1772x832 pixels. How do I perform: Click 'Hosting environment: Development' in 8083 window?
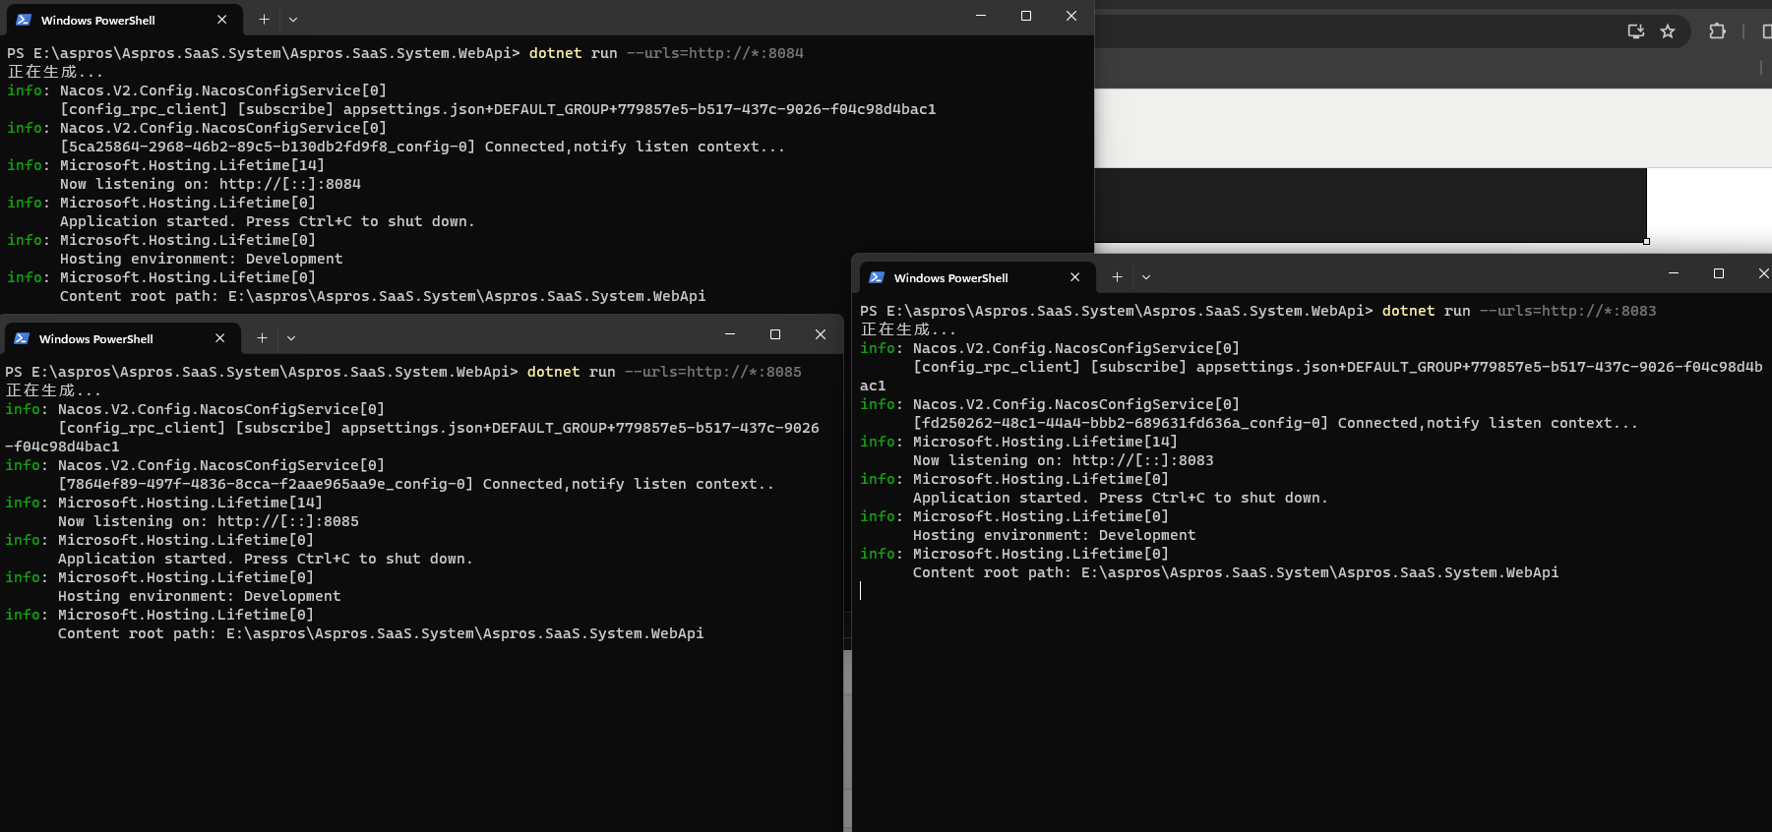click(x=1055, y=535)
